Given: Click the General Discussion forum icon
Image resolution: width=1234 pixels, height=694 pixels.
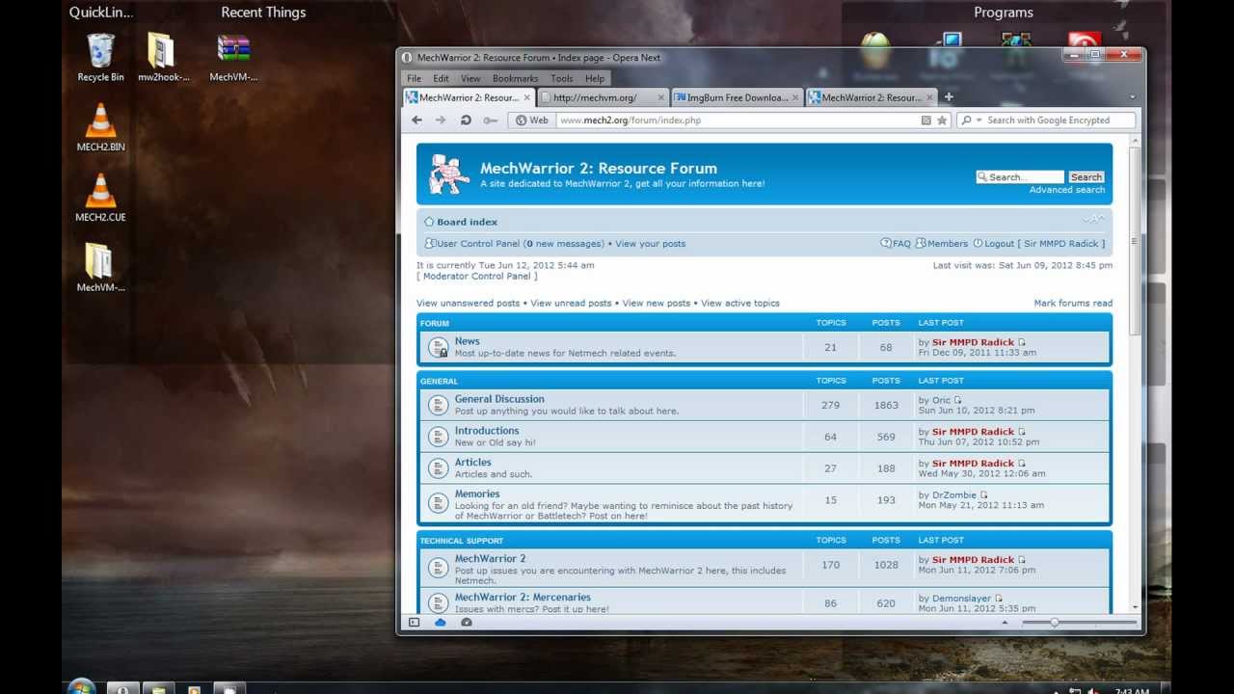Looking at the screenshot, I should point(439,405).
